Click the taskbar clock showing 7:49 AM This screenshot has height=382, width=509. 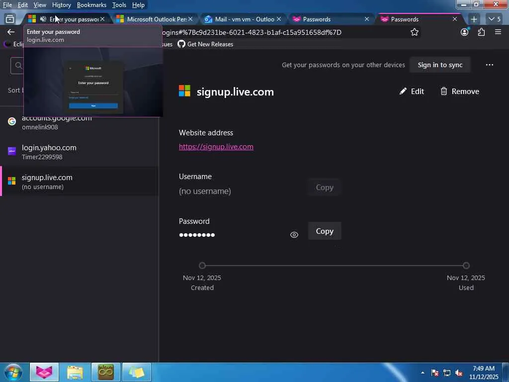484,373
